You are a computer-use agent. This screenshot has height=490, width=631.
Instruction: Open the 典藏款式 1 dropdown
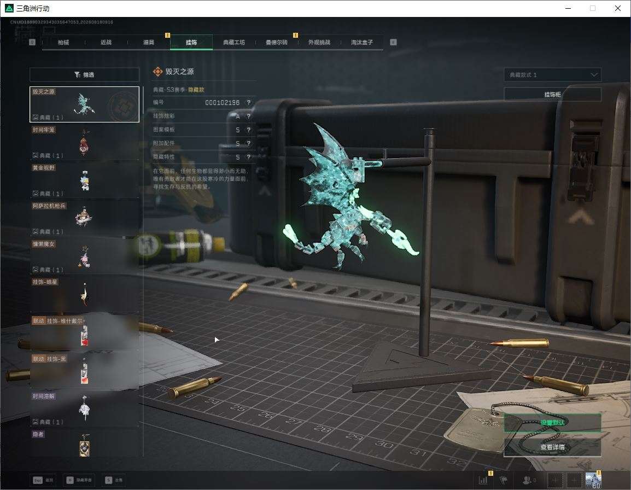pos(552,75)
